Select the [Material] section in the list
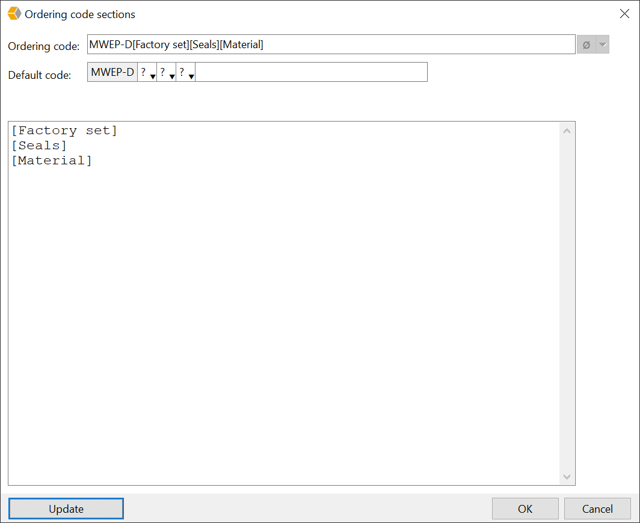Screen dimensions: 640x523 (52, 160)
